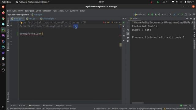Open the Navigate menu
This screenshot has height=110, width=196.
click(x=29, y=11)
